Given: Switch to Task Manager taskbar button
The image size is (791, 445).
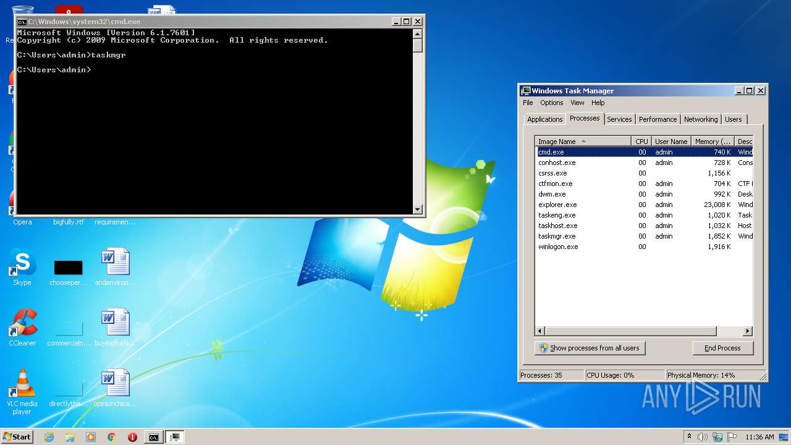Looking at the screenshot, I should click(x=176, y=437).
